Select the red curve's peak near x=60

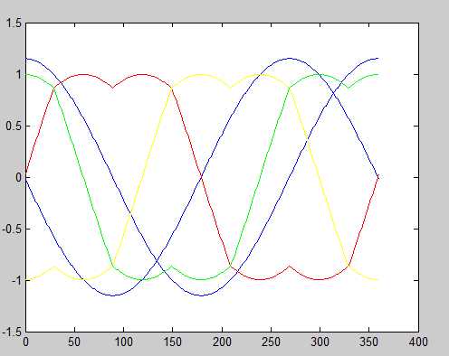84,74
